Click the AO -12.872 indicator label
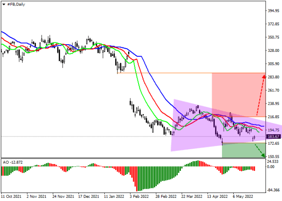 (x=13, y=162)
